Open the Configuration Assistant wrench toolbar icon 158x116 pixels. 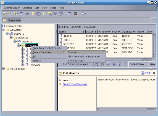[x=55, y=13]
